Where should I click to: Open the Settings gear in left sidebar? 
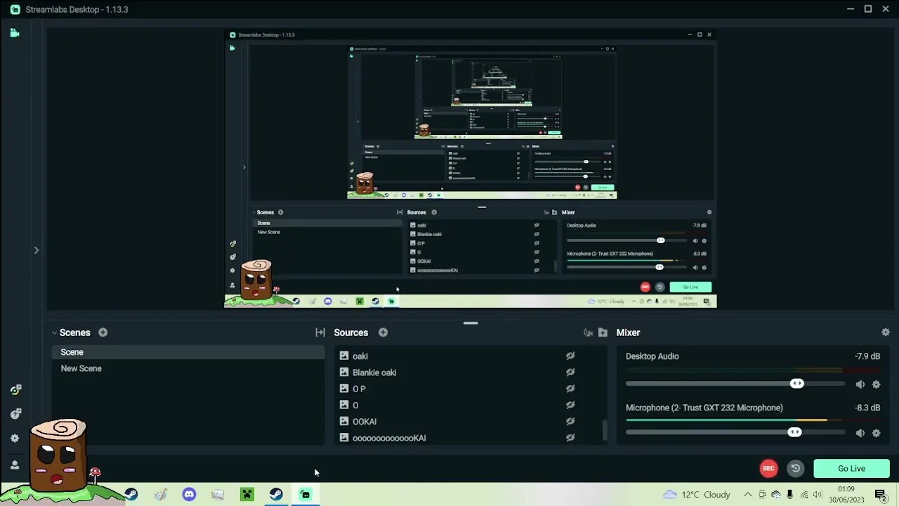click(x=15, y=438)
